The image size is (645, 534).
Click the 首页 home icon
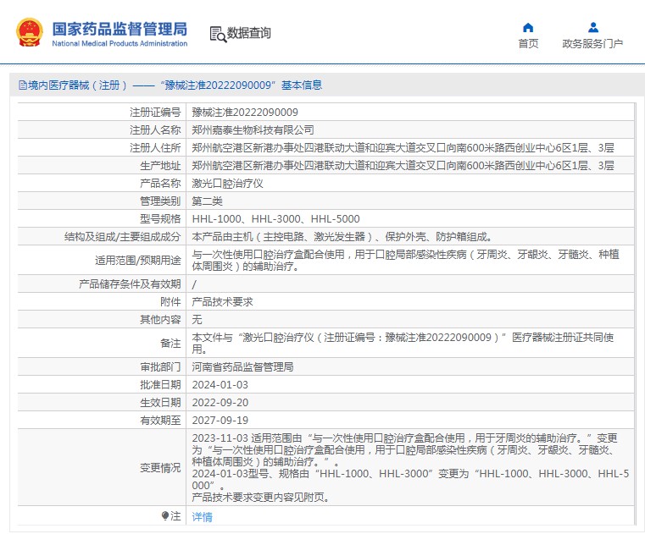click(528, 27)
